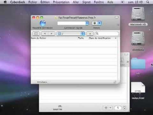The width and height of the screenshot is (153, 115).
Task: Click the lock icon in status bar
Action: click(115, 82)
